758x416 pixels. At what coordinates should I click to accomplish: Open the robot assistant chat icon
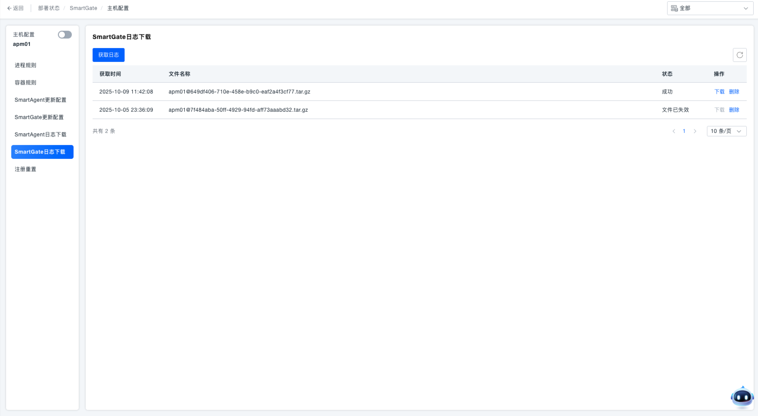tap(742, 397)
